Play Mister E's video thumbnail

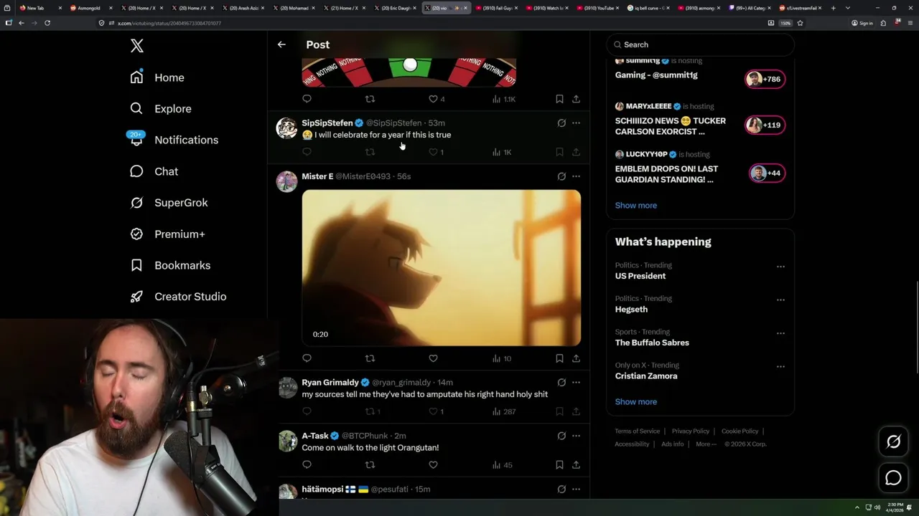[441, 268]
